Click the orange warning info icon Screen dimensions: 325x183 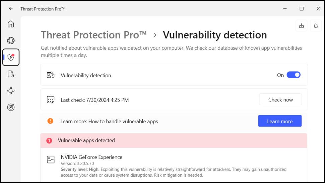[x=50, y=121]
